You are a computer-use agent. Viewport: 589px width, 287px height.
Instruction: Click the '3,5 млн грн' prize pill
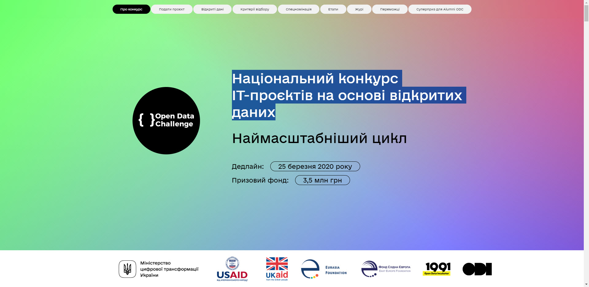pos(322,180)
